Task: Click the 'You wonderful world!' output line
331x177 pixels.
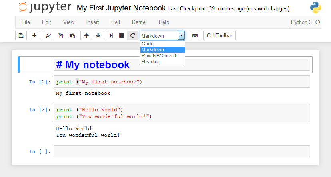Action: pos(88,135)
